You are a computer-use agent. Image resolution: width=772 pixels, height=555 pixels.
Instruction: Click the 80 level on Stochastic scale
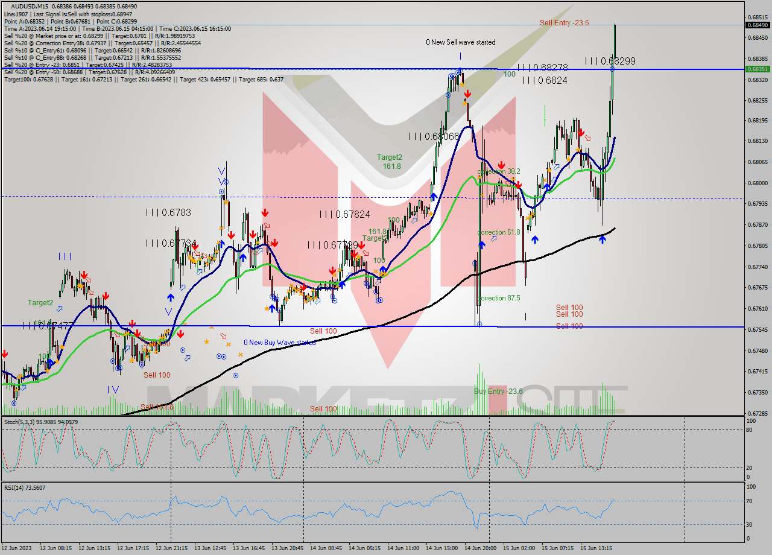coord(750,430)
